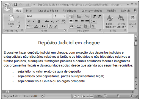Click the Sort A-Z icon
Screen dimensions: 141x100
click(87, 26)
